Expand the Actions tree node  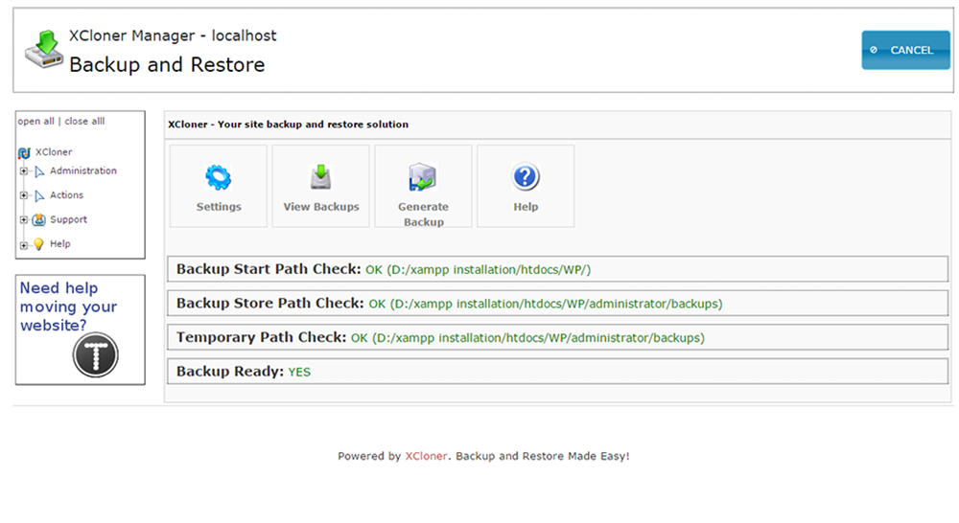23,195
